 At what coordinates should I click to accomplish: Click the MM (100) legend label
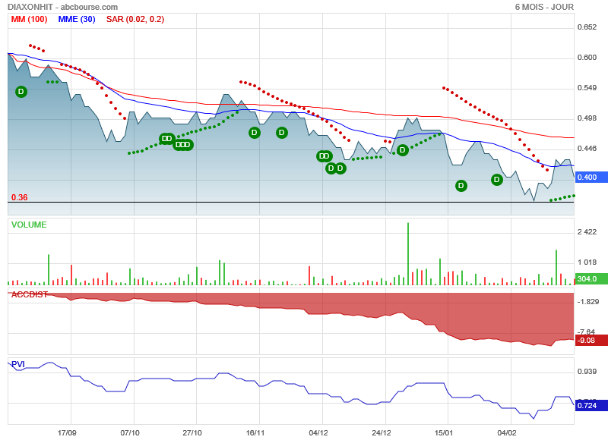click(29, 20)
